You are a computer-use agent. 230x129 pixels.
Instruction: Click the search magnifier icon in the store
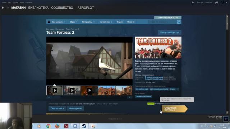pyautogui.click(x=179, y=22)
